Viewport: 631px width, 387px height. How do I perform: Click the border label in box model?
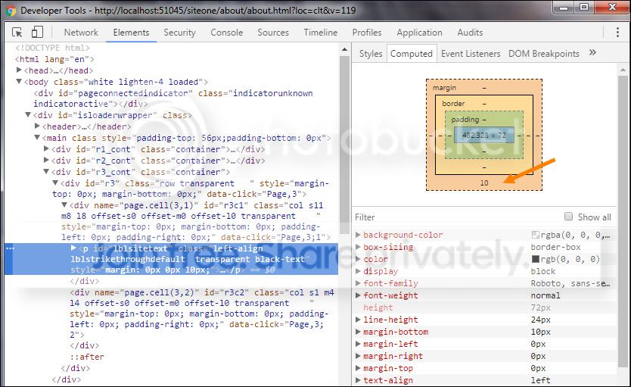pos(453,104)
